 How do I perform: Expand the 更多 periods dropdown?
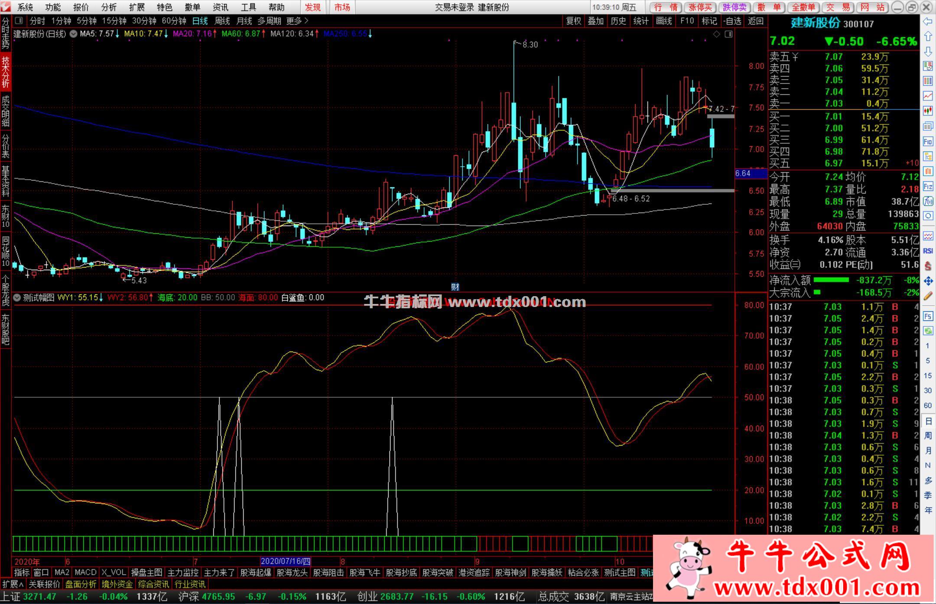click(x=297, y=21)
